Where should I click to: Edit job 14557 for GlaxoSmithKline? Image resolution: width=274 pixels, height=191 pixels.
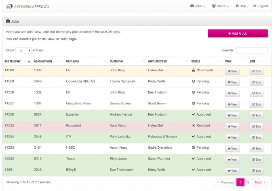point(256,104)
